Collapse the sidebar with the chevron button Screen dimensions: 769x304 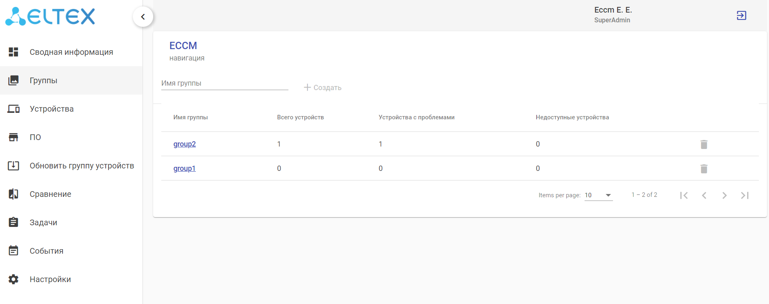coord(143,17)
